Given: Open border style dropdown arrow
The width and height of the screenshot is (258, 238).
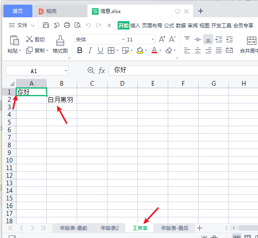Looking at the screenshot, I should click(117, 50).
